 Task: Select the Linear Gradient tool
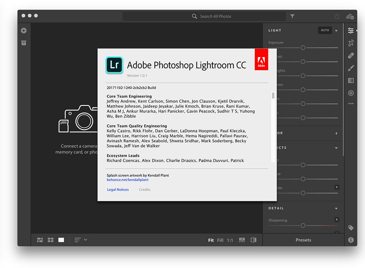pos(351,81)
